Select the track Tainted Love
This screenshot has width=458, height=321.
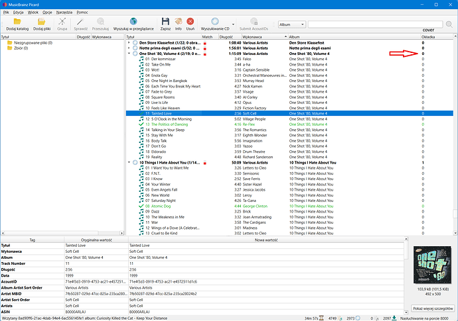289,114
